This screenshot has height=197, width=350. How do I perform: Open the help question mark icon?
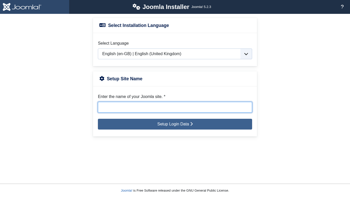(342, 7)
